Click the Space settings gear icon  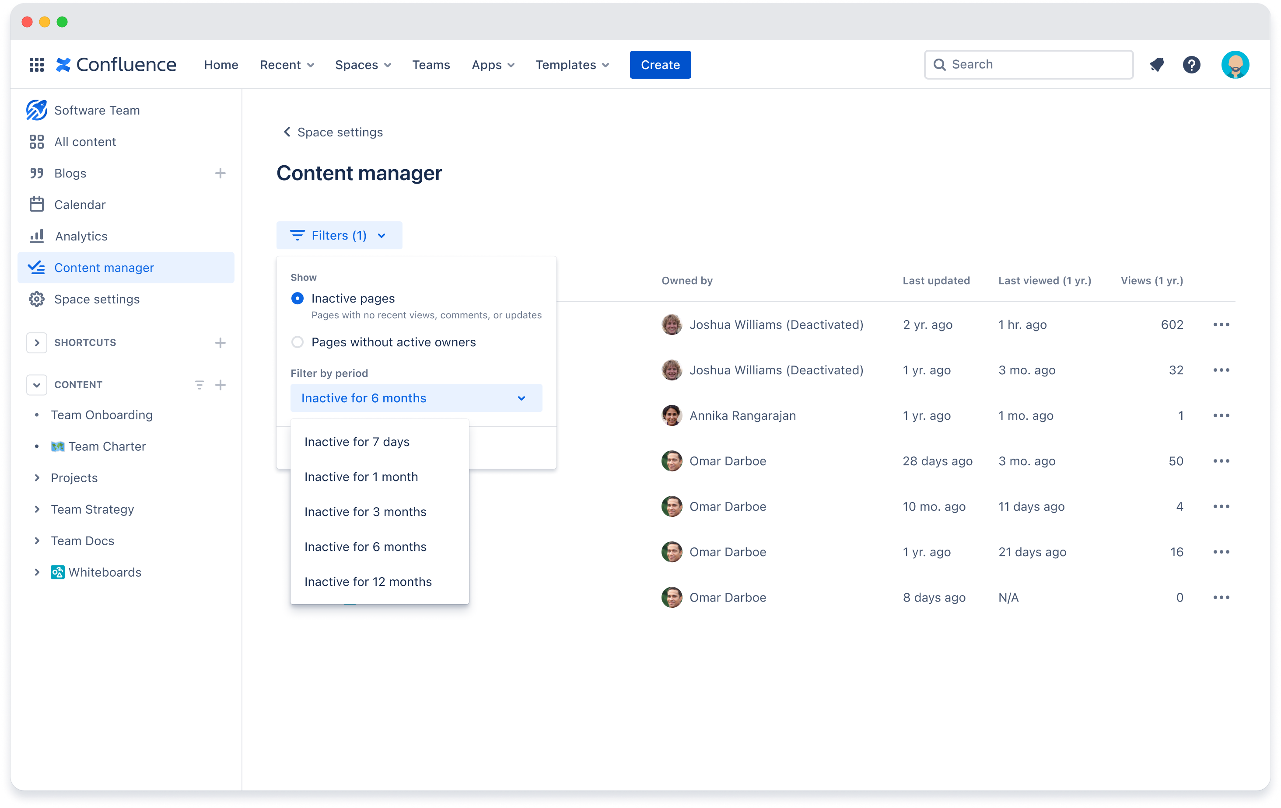click(x=36, y=299)
